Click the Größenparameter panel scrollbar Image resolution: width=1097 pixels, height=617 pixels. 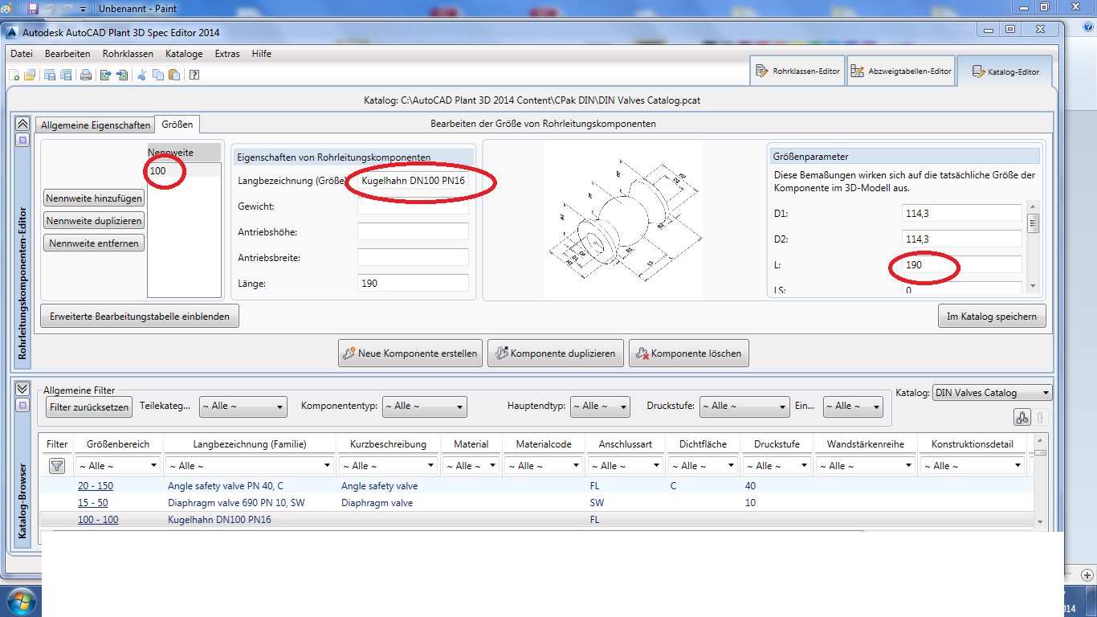[x=1033, y=246]
